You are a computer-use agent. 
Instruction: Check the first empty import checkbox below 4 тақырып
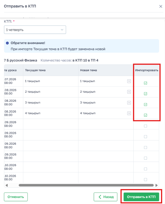146,126
